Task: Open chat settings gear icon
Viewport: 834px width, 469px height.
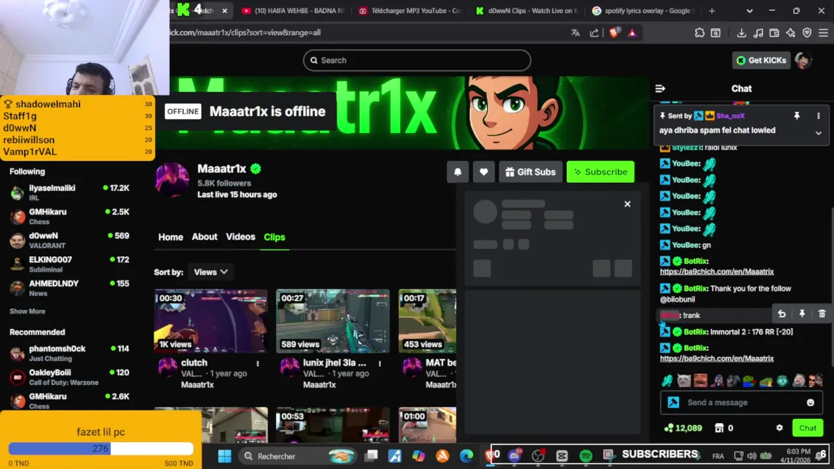Action: point(779,428)
